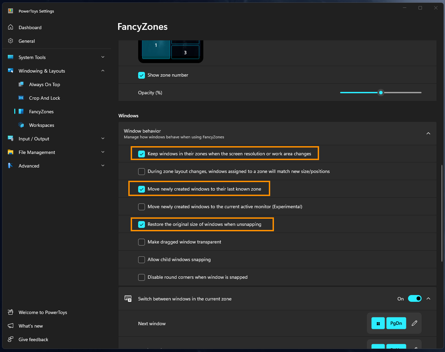Click the What's new megaphone icon
The height and width of the screenshot is (352, 445).
[x=11, y=326]
